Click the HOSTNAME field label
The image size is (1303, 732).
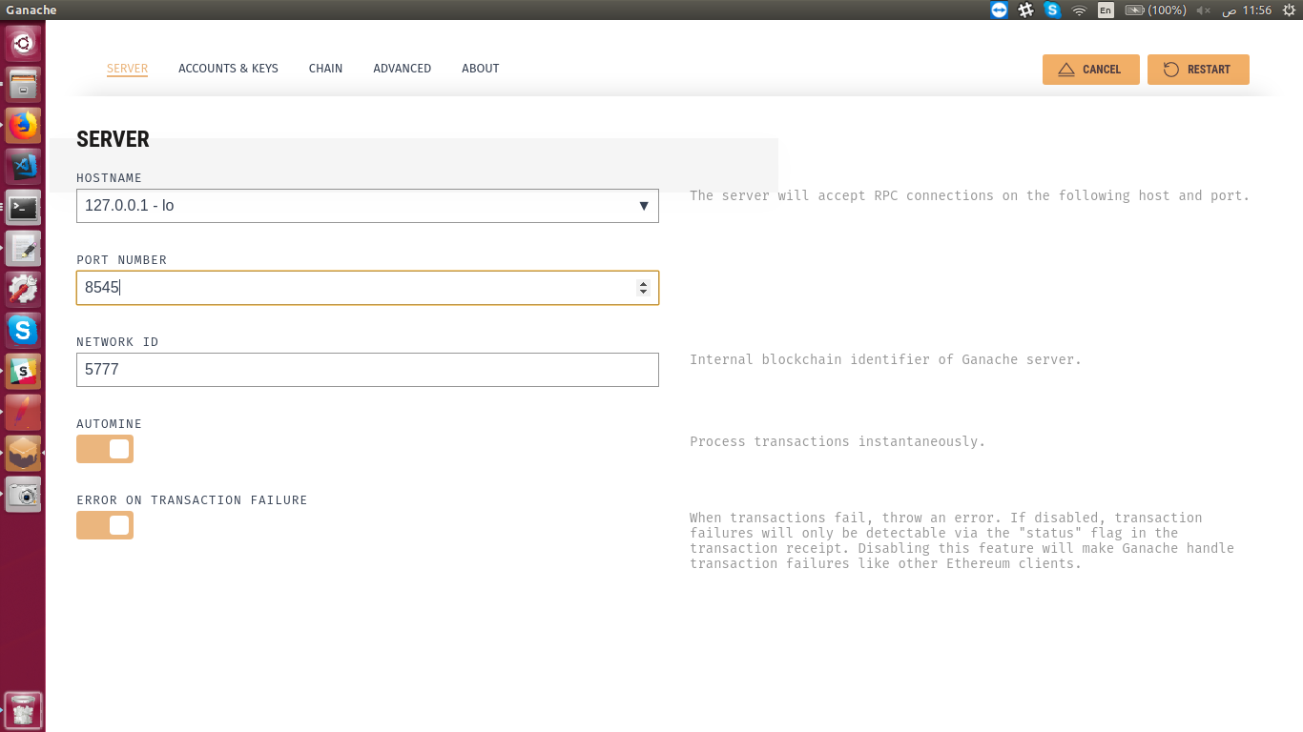tap(109, 178)
